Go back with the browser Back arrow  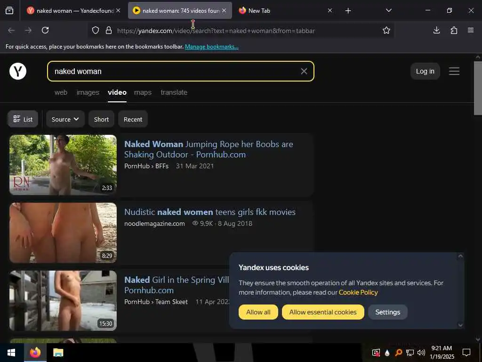pos(11,30)
